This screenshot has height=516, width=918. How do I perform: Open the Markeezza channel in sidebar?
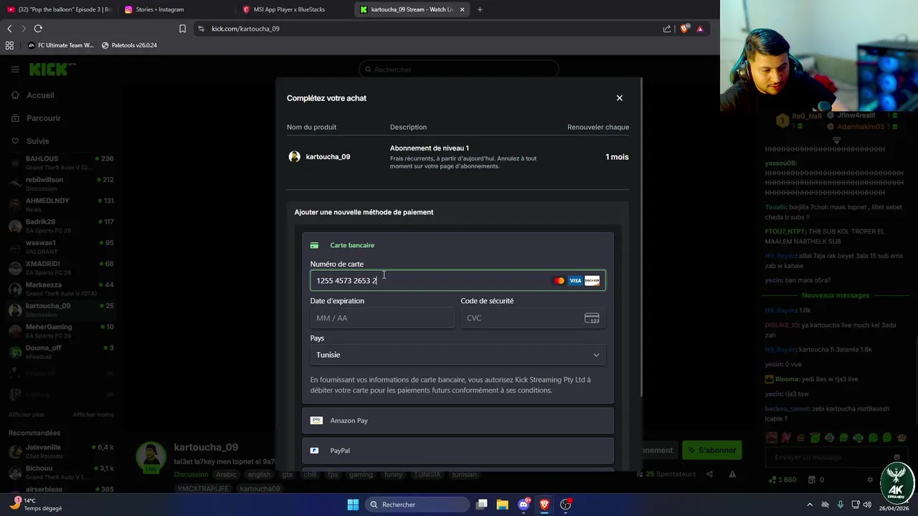(x=61, y=288)
